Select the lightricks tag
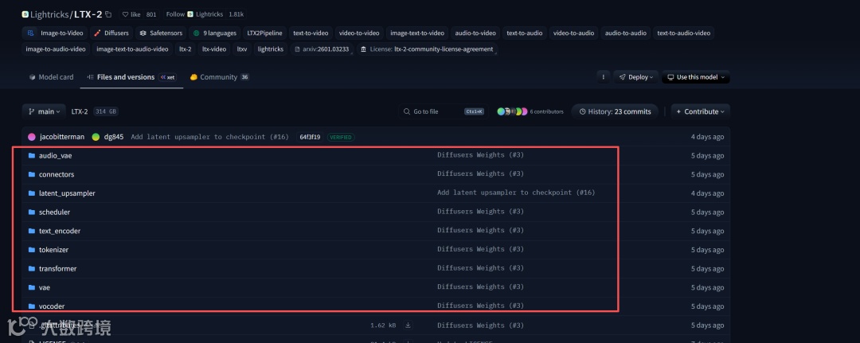860x343 pixels. click(x=271, y=49)
